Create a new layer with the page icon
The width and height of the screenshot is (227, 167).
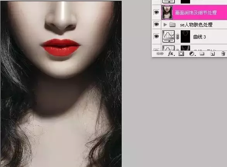[x=212, y=54]
